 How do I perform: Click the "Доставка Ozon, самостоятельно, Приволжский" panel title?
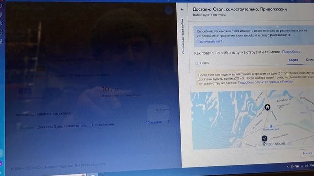[x=239, y=9]
